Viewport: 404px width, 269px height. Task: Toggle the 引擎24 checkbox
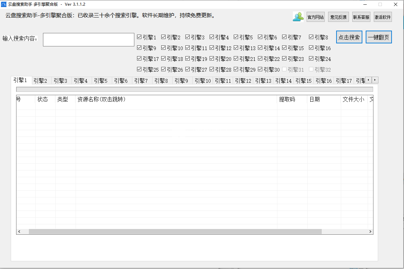click(x=311, y=59)
